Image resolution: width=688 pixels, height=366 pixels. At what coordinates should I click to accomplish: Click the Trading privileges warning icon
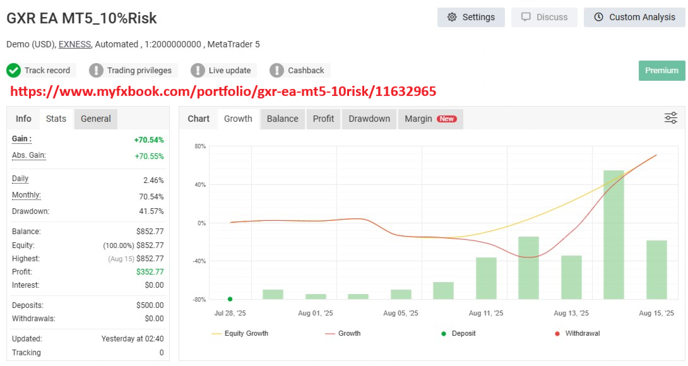coord(96,70)
